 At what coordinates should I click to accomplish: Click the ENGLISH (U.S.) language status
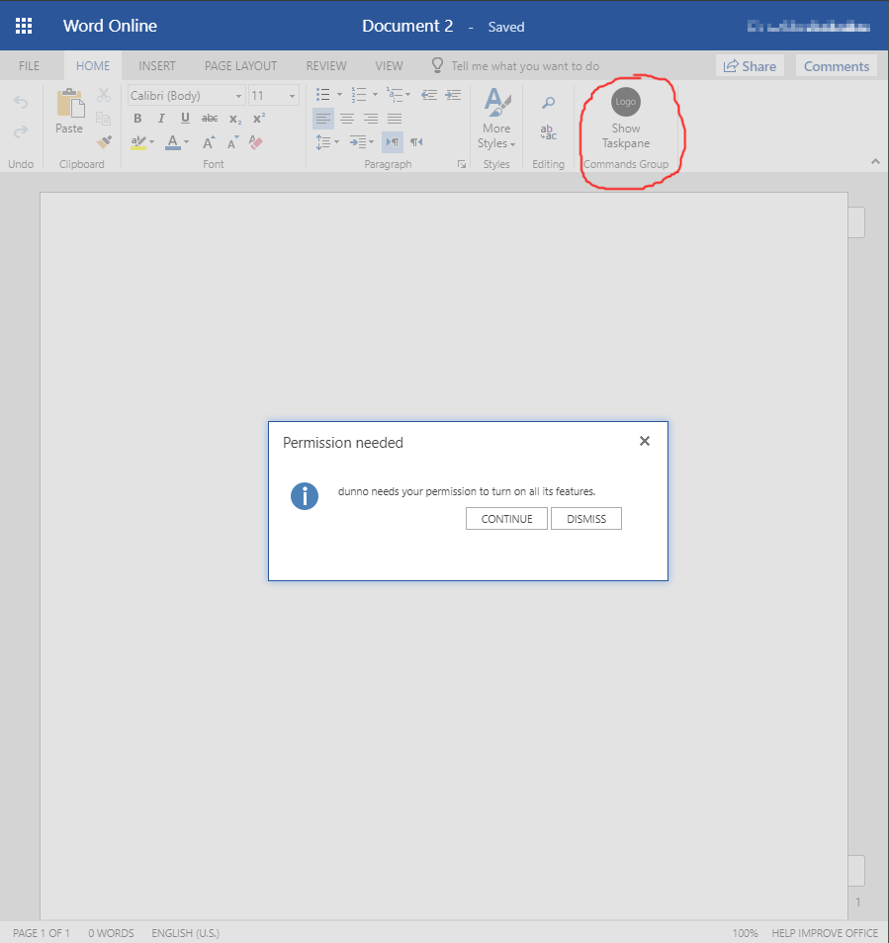(x=185, y=933)
